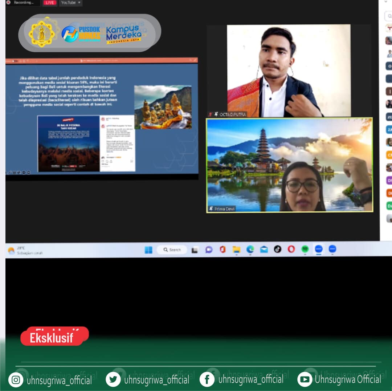Click the red LIVE indicator
This screenshot has height=391, width=392.
coord(49,3)
